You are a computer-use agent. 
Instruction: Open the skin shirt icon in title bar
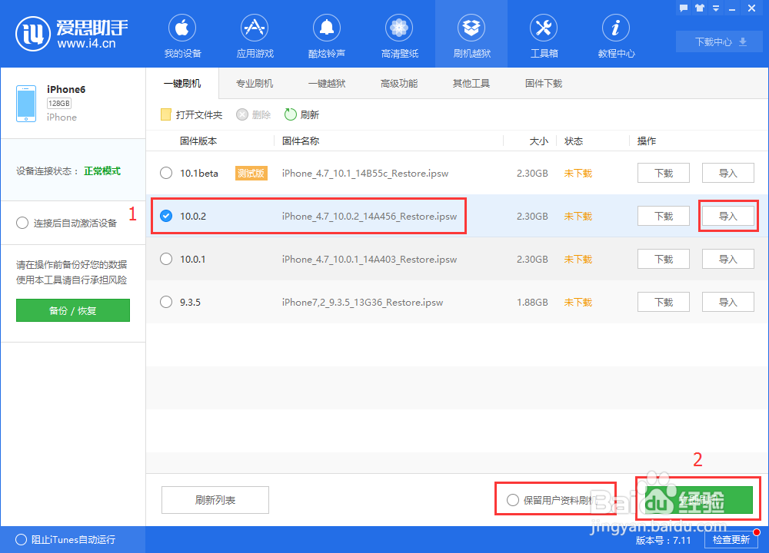pyautogui.click(x=700, y=8)
